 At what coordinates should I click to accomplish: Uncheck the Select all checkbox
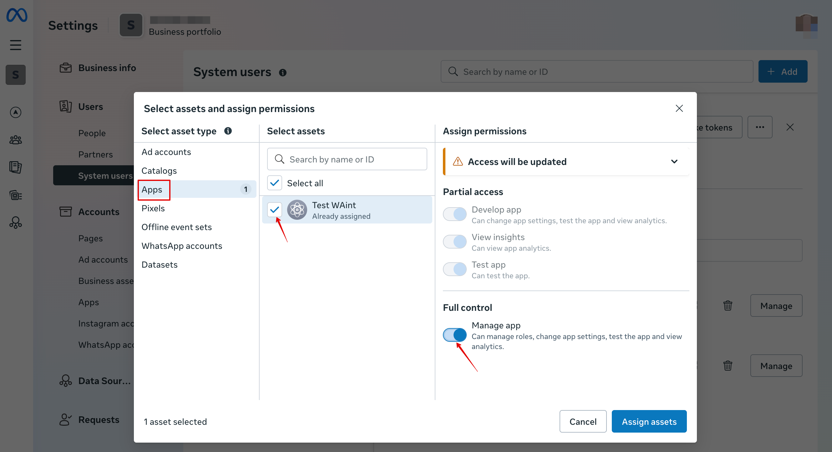tap(275, 183)
